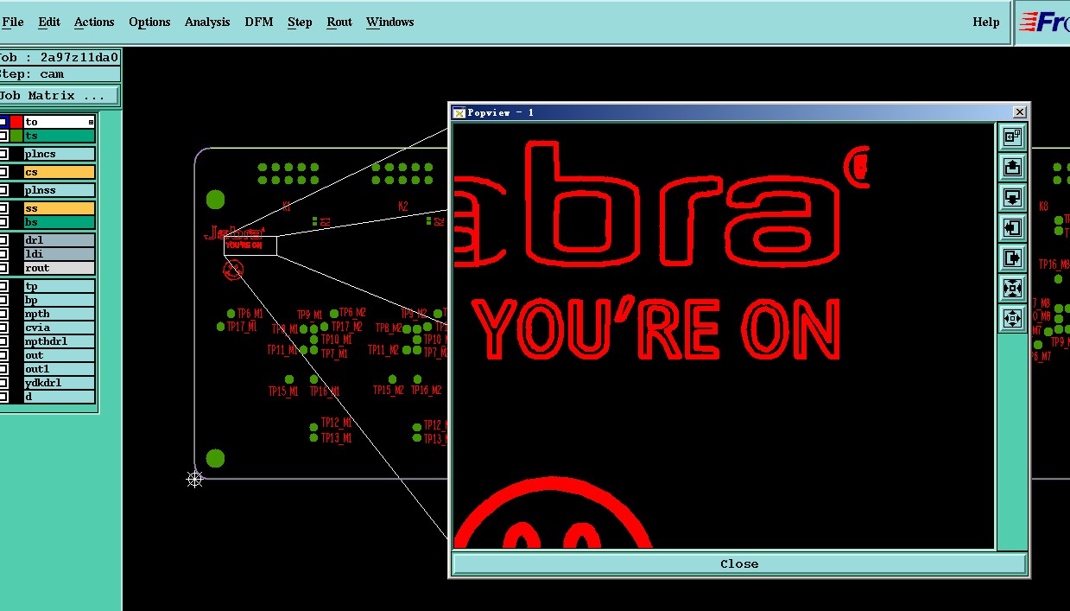Screen dimensions: 1070x611
Task: Close Popview with title bar X
Action: point(1020,112)
